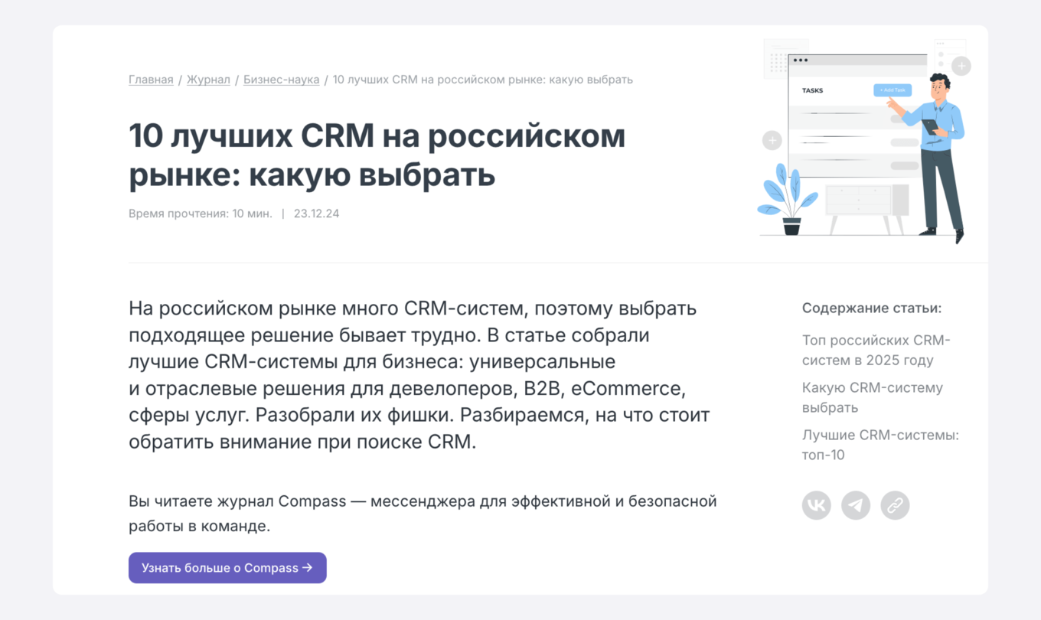Share the article on VK
Screen dimensions: 1041x620
click(x=816, y=505)
